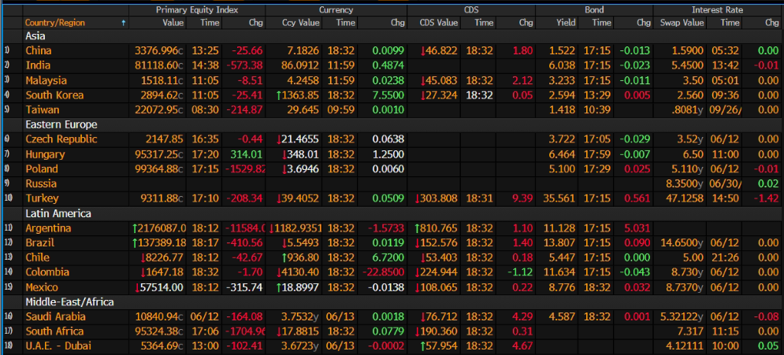Select the Bond group header

[594, 10]
